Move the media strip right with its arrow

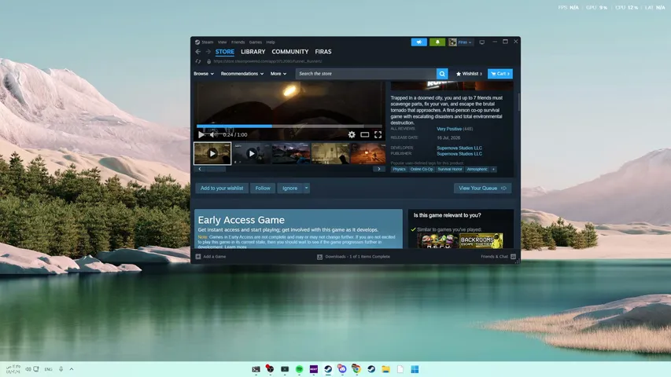[378, 169]
